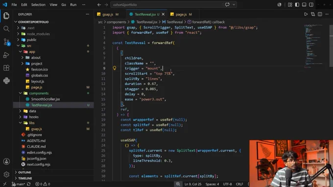
Task: Change indentation via Spaces: 4
Action: [x=212, y=184]
